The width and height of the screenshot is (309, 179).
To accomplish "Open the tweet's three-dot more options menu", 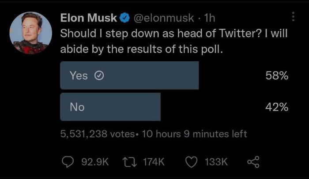I will pyautogui.click(x=293, y=17).
